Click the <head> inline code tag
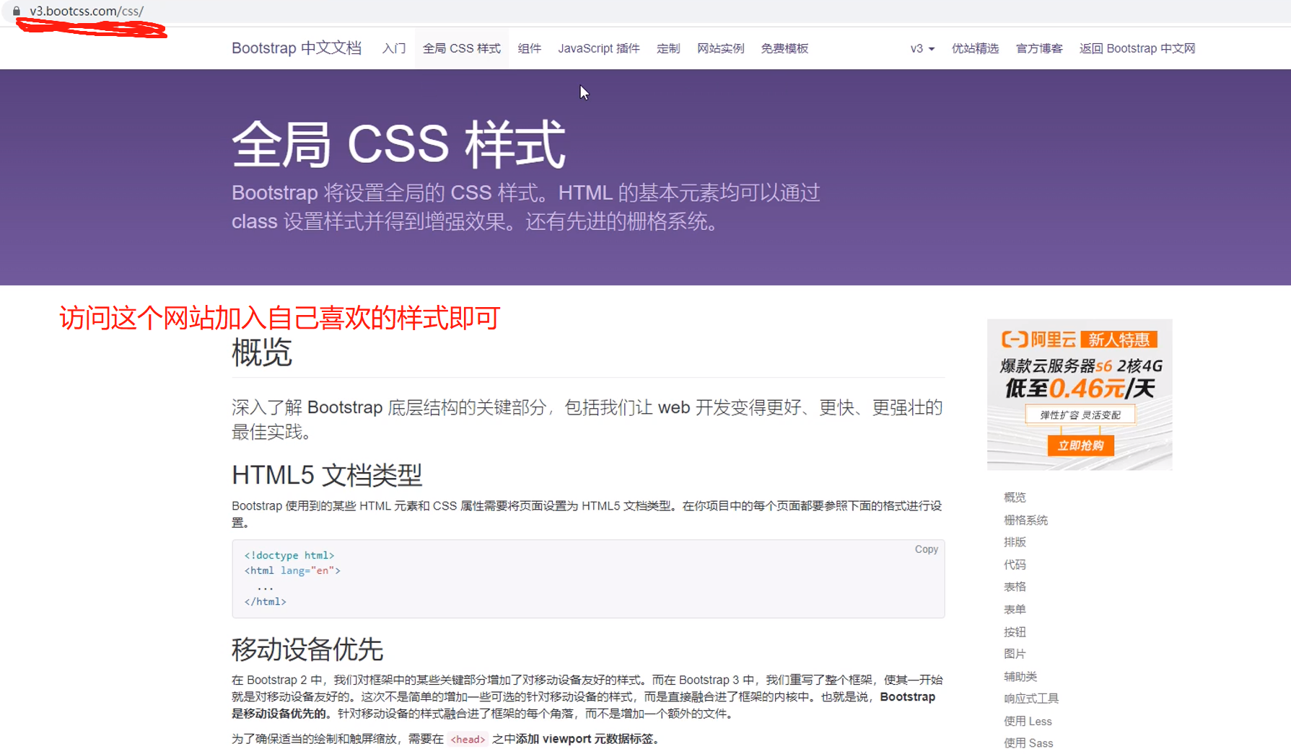The height and width of the screenshot is (754, 1291). pyautogui.click(x=468, y=739)
